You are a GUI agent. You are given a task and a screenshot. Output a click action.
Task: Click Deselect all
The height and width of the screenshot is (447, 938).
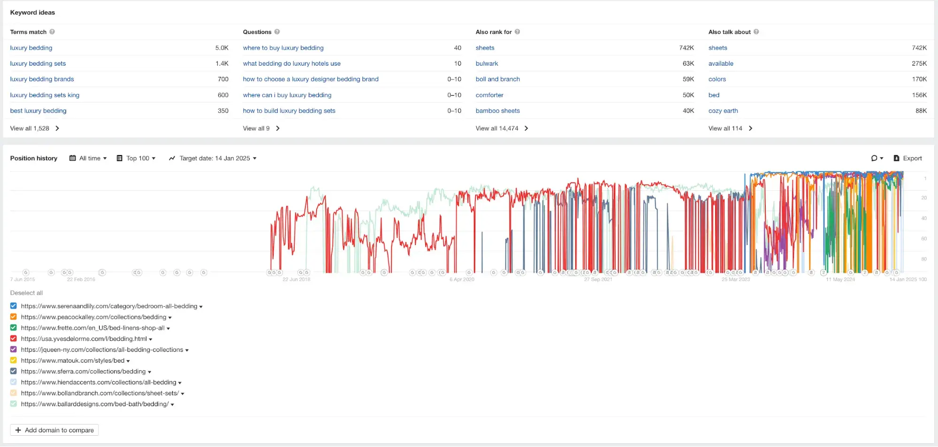point(26,293)
